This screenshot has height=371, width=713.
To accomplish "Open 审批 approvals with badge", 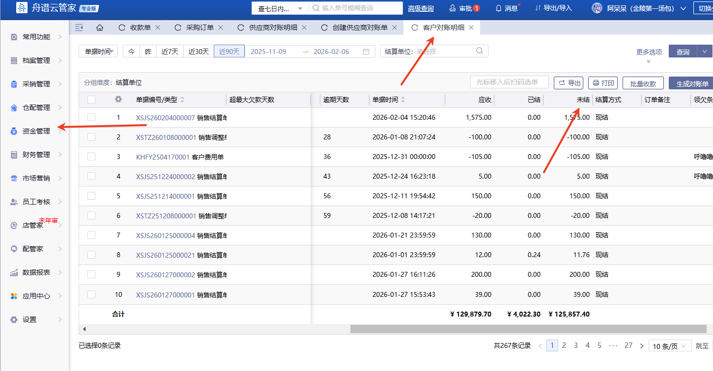I will click(463, 8).
